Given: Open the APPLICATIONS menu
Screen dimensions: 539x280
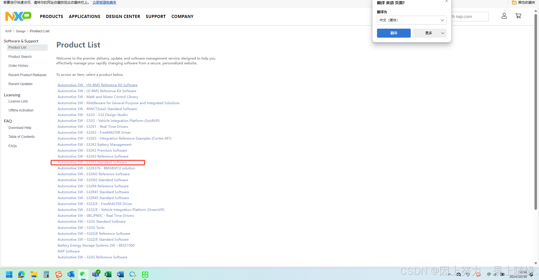Looking at the screenshot, I should point(84,17).
